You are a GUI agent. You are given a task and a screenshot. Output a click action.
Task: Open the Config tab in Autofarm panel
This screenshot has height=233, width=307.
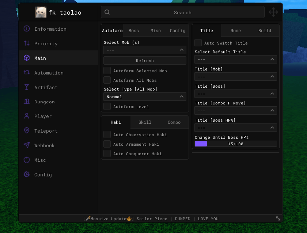pyautogui.click(x=178, y=31)
